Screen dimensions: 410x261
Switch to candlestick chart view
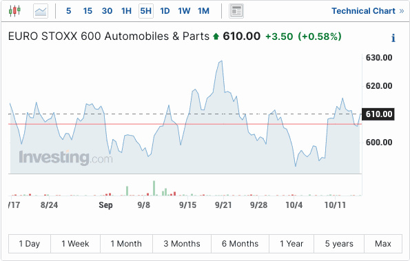click(14, 11)
